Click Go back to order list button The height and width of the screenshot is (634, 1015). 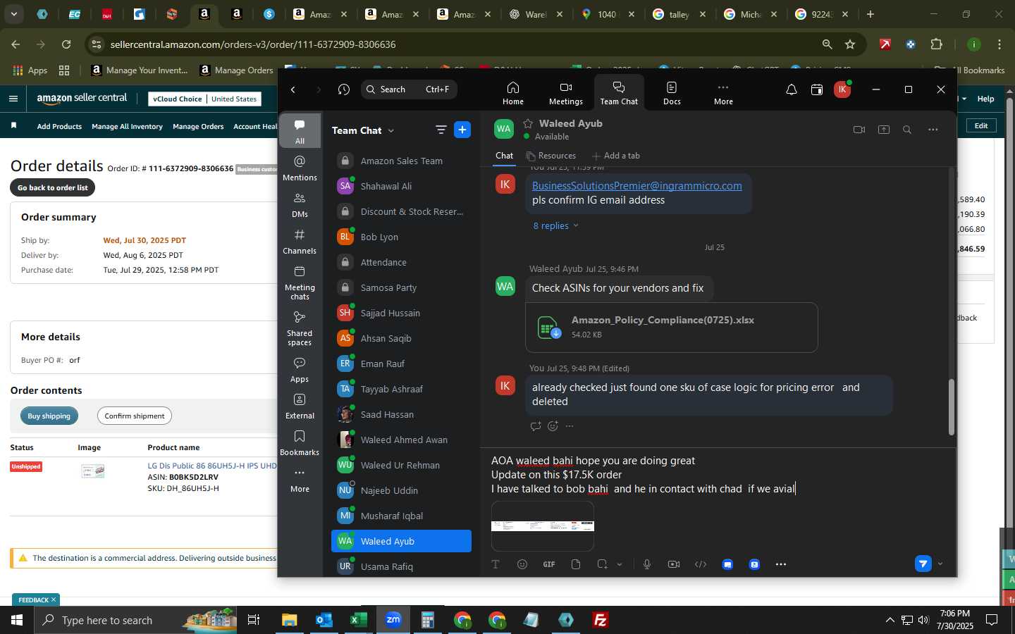53,187
